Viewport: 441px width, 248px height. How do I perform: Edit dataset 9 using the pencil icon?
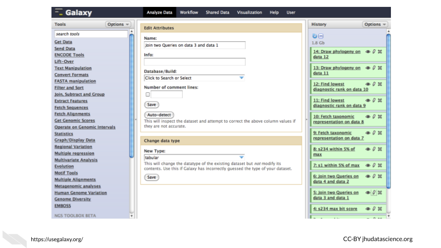pos(374,133)
